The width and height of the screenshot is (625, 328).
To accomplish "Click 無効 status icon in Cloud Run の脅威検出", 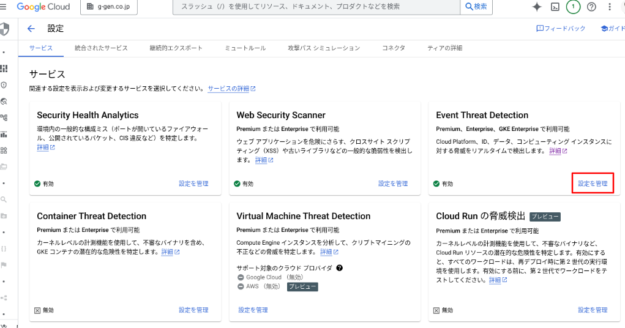I will click(436, 310).
